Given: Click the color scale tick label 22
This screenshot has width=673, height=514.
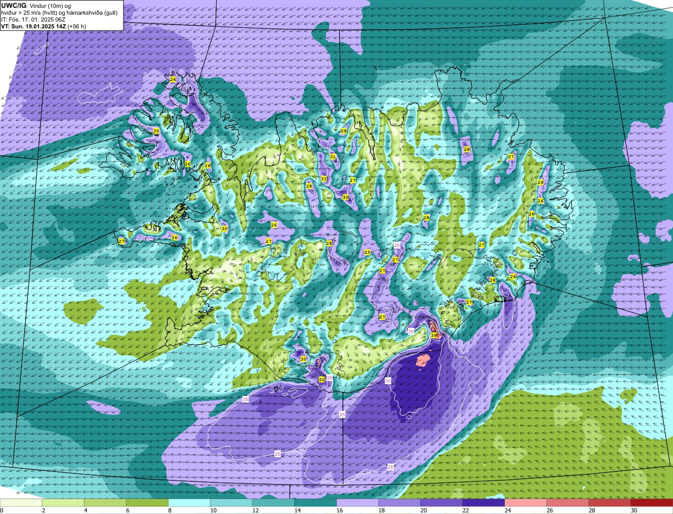Looking at the screenshot, I should point(466,510).
